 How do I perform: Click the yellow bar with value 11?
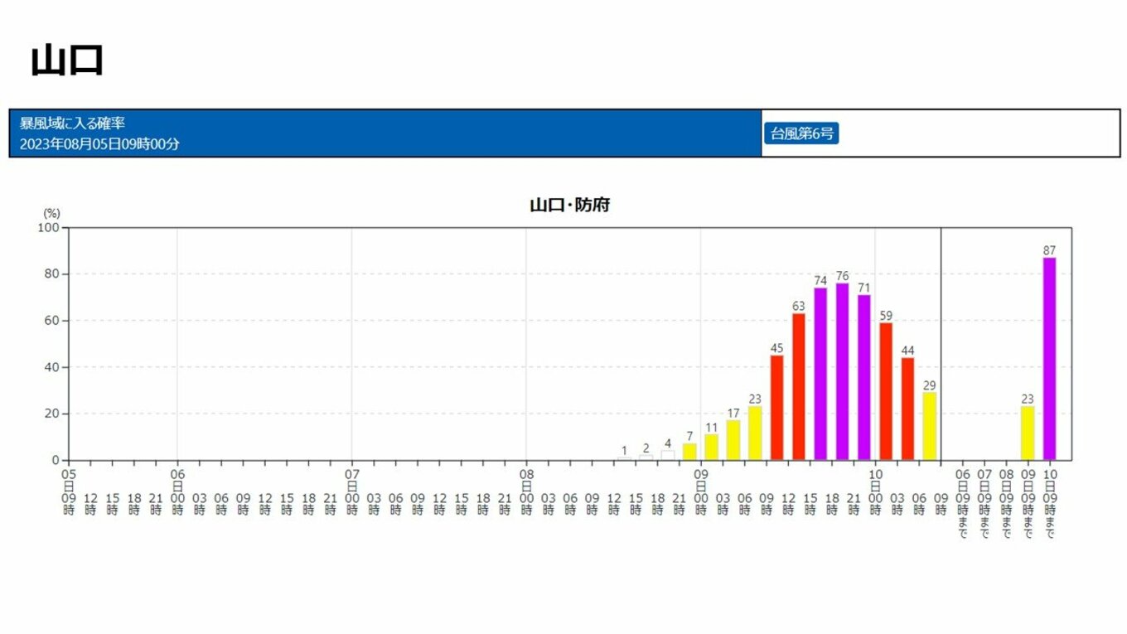click(x=711, y=447)
